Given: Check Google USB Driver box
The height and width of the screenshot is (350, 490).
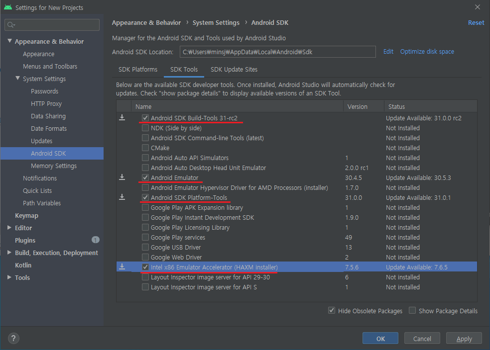Looking at the screenshot, I should tap(145, 247).
